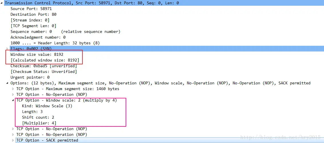
Task: Expand the NOP option above SACK permitted
Action: click(13, 134)
